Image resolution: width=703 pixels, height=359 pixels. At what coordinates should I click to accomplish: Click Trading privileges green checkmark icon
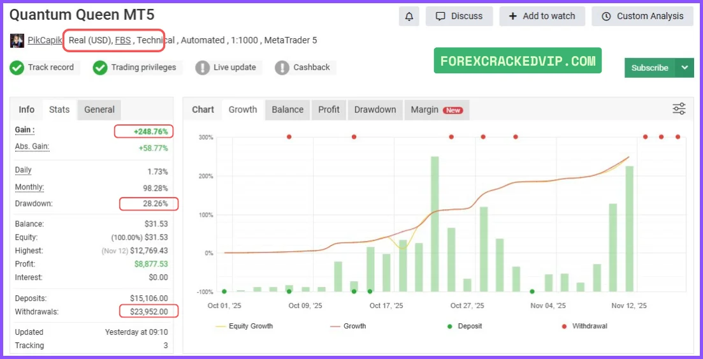pyautogui.click(x=100, y=68)
